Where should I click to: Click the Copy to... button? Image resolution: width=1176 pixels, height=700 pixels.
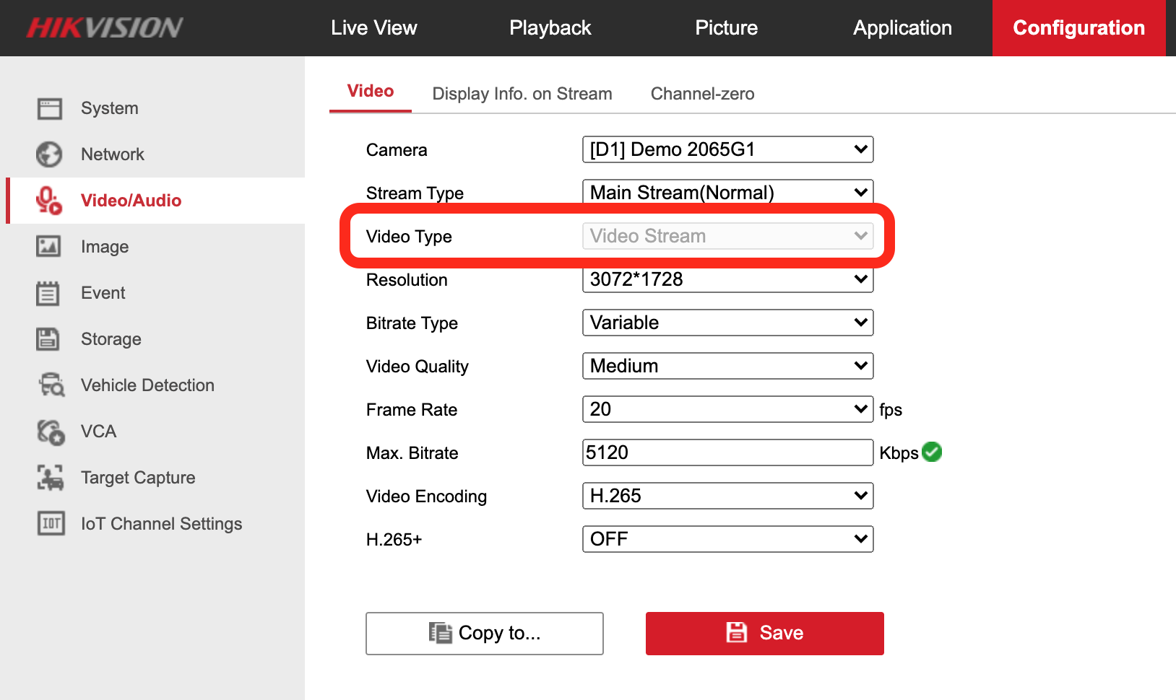(x=484, y=633)
